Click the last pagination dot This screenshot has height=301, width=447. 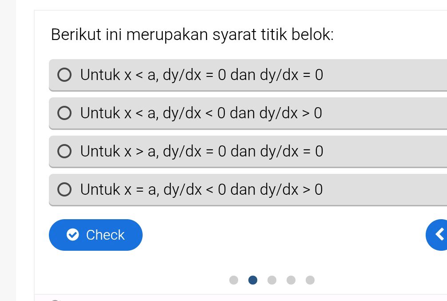tap(310, 280)
